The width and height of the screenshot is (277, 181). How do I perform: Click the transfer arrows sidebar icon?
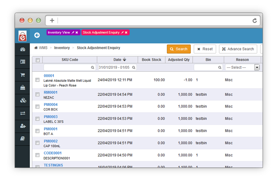(x=22, y=113)
